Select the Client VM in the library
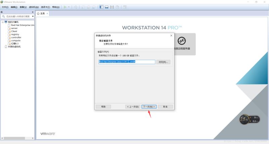 [x=14, y=31]
